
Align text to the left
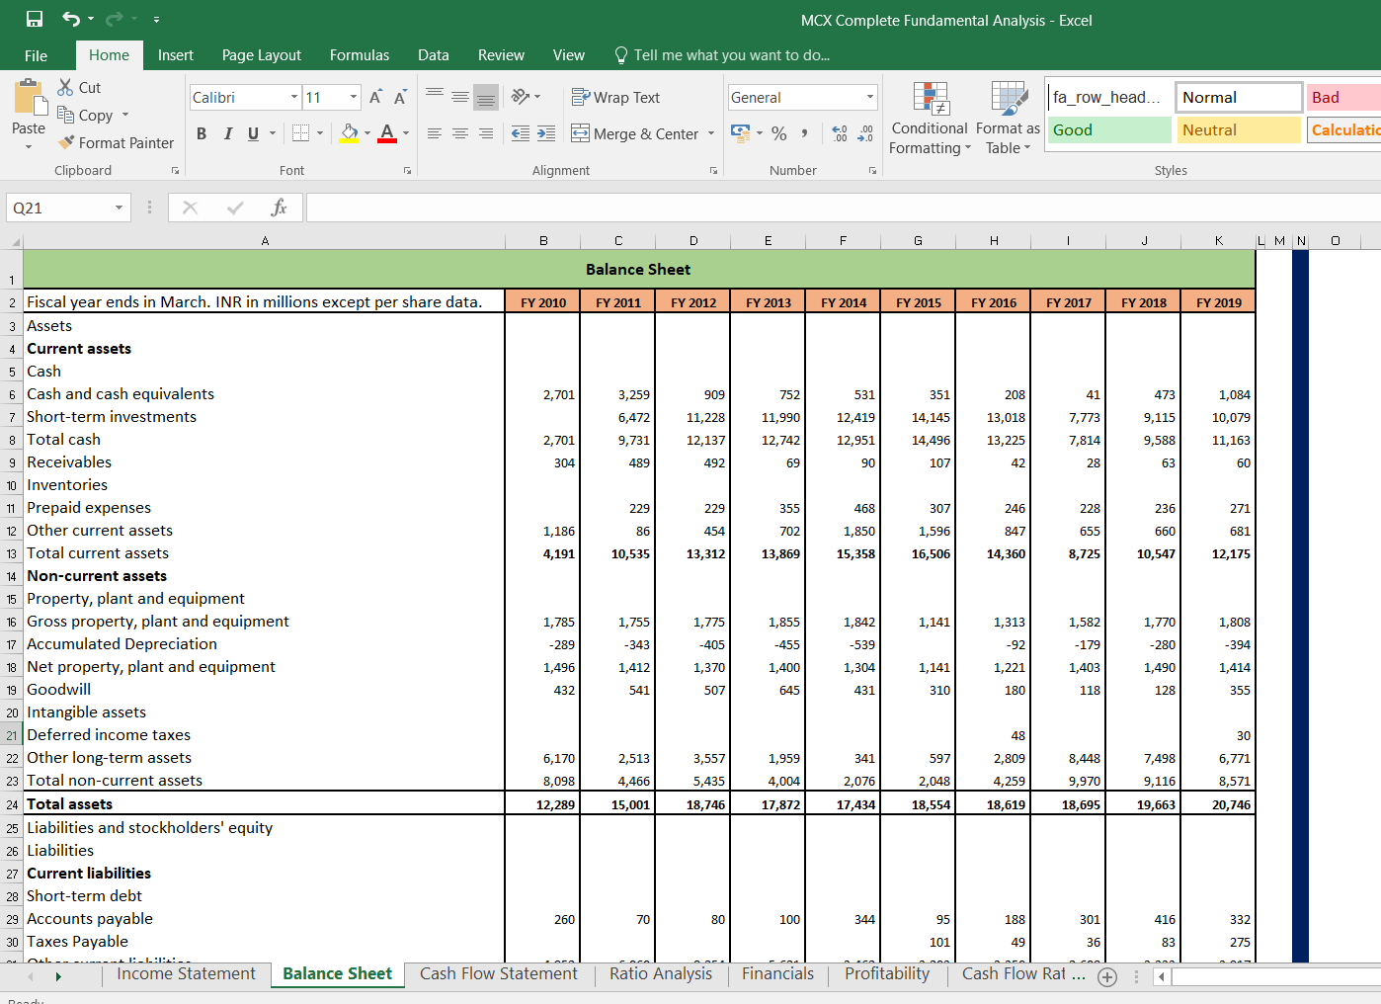click(435, 133)
